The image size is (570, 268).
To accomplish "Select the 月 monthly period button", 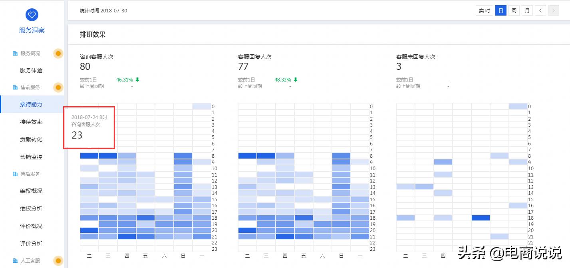I will [527, 11].
